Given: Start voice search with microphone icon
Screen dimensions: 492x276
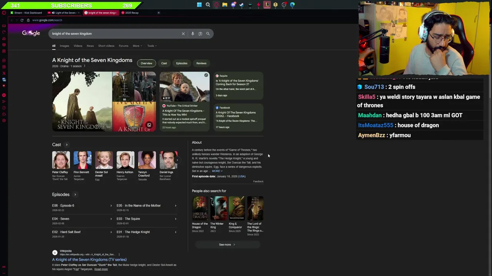Looking at the screenshot, I should (193, 34).
